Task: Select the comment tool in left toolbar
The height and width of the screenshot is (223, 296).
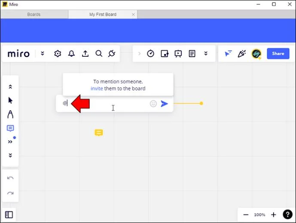Action: click(10, 128)
